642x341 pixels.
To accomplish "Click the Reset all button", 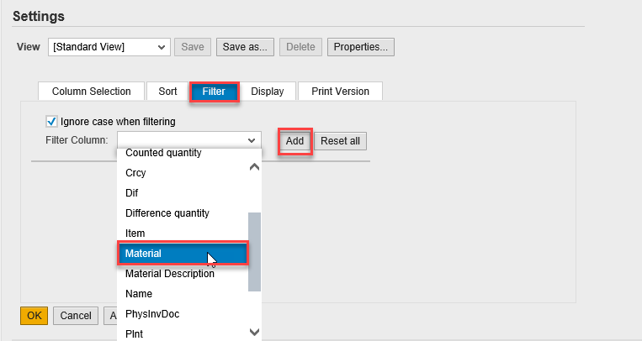I will pos(340,141).
